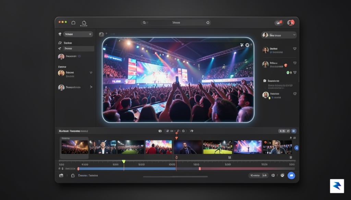Viewport: 351px width, 200px height.
Task: Select the green stadium field clip thumbnail
Action: (x=131, y=147)
